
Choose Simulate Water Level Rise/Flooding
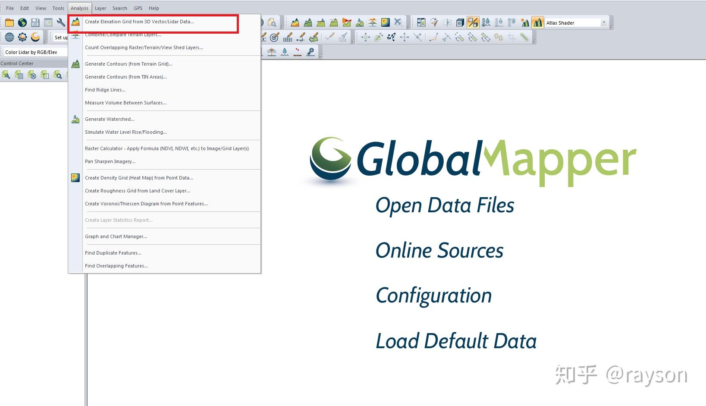[x=164, y=132]
